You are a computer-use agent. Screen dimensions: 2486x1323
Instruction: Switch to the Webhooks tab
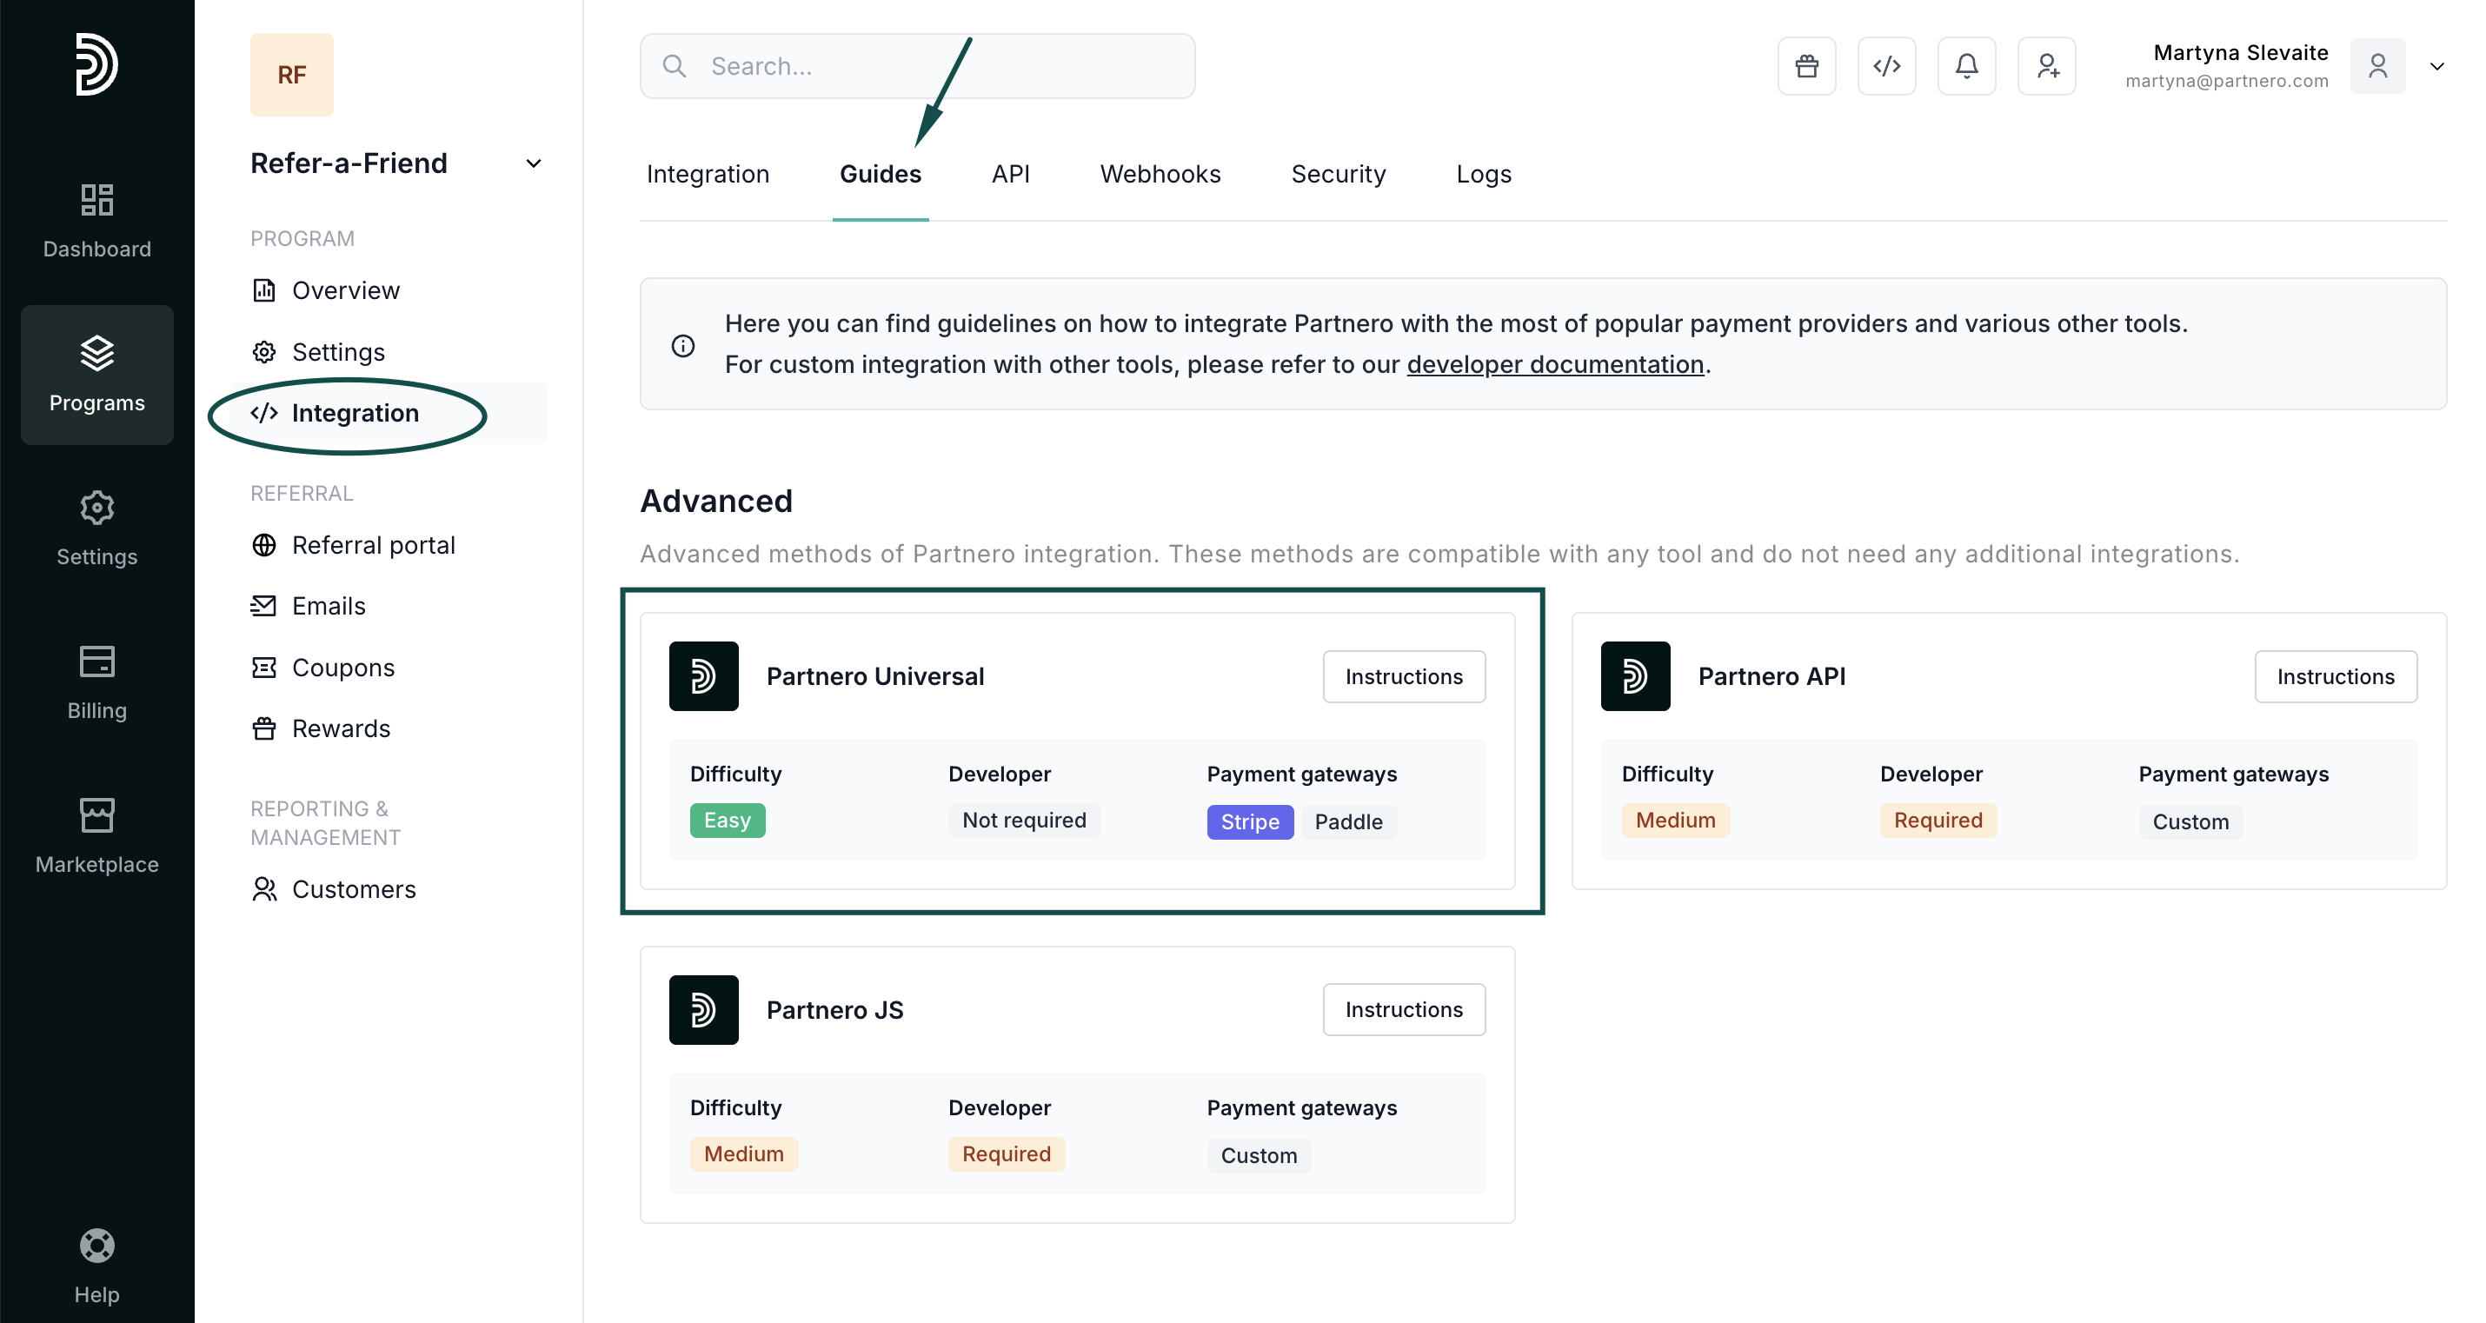point(1160,174)
